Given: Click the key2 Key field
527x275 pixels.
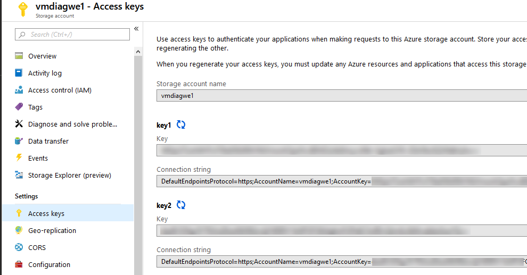Looking at the screenshot, I should tap(342, 231).
